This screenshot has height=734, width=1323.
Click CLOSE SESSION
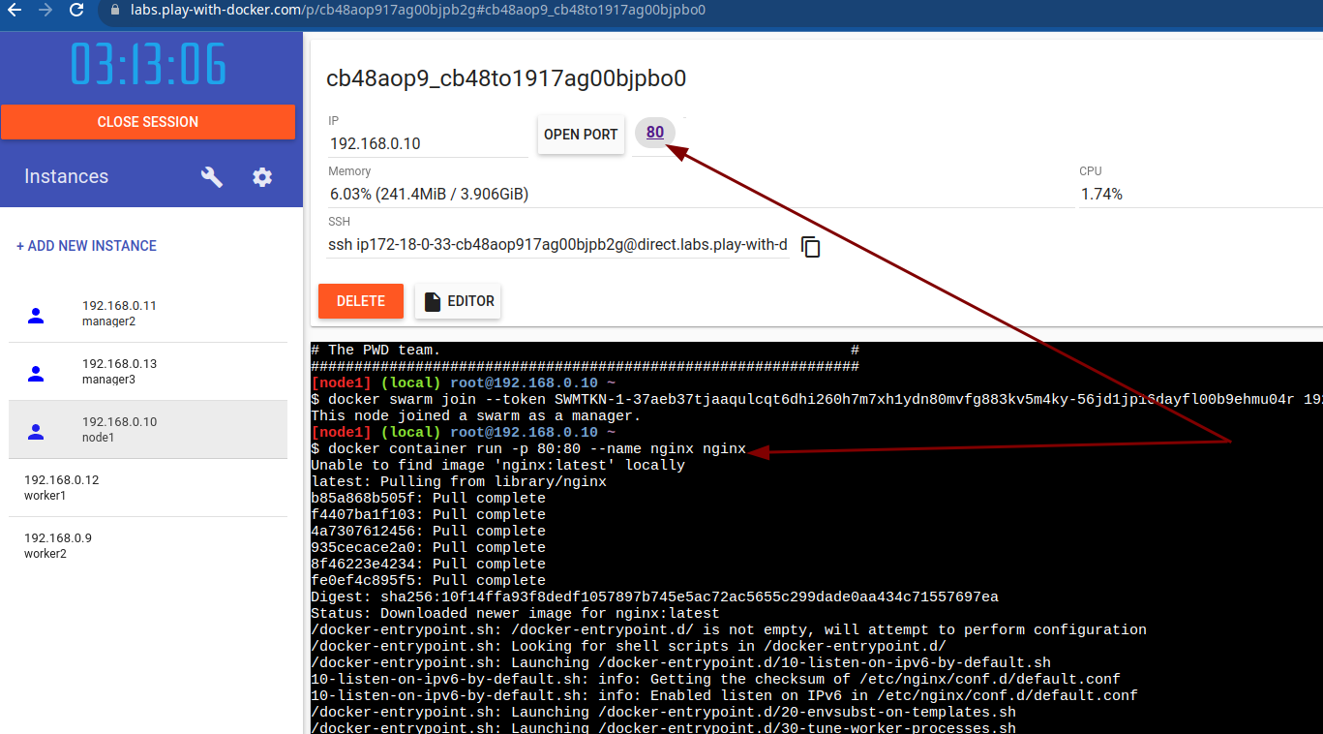(x=148, y=121)
